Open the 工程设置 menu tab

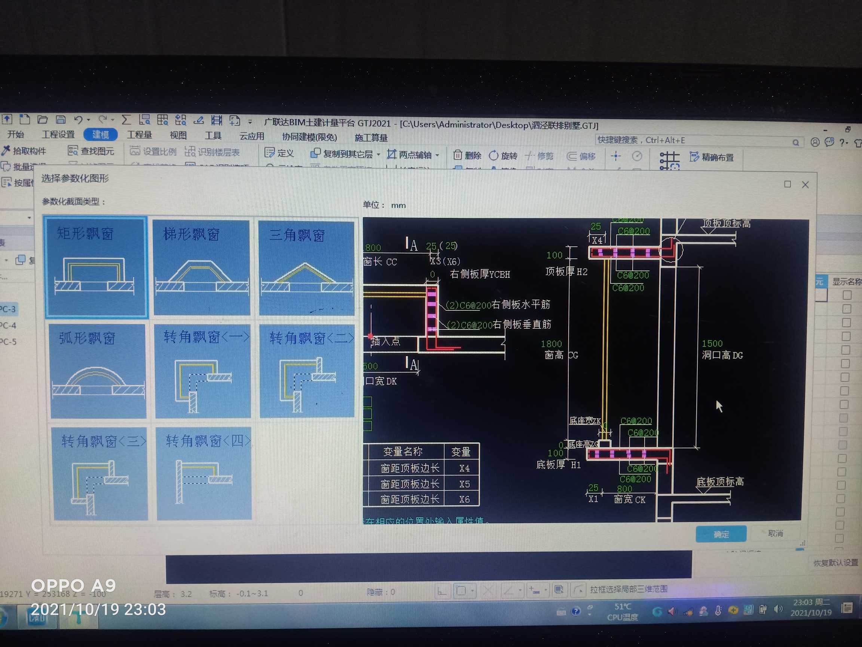58,134
